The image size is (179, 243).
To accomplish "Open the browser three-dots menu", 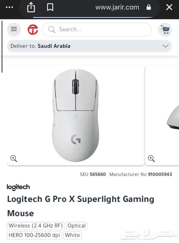I will pos(9,7).
